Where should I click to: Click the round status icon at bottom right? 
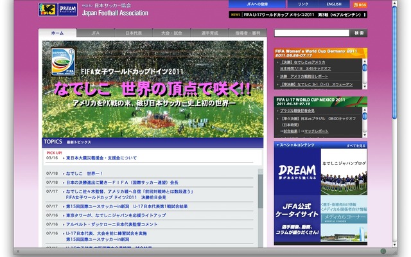[383, 251]
